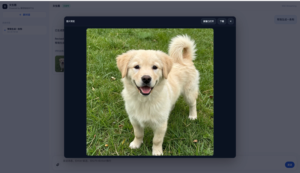Viewport: 300px width, 173px height.
Task: Click the enlarged puppy preview image
Action: [150, 92]
